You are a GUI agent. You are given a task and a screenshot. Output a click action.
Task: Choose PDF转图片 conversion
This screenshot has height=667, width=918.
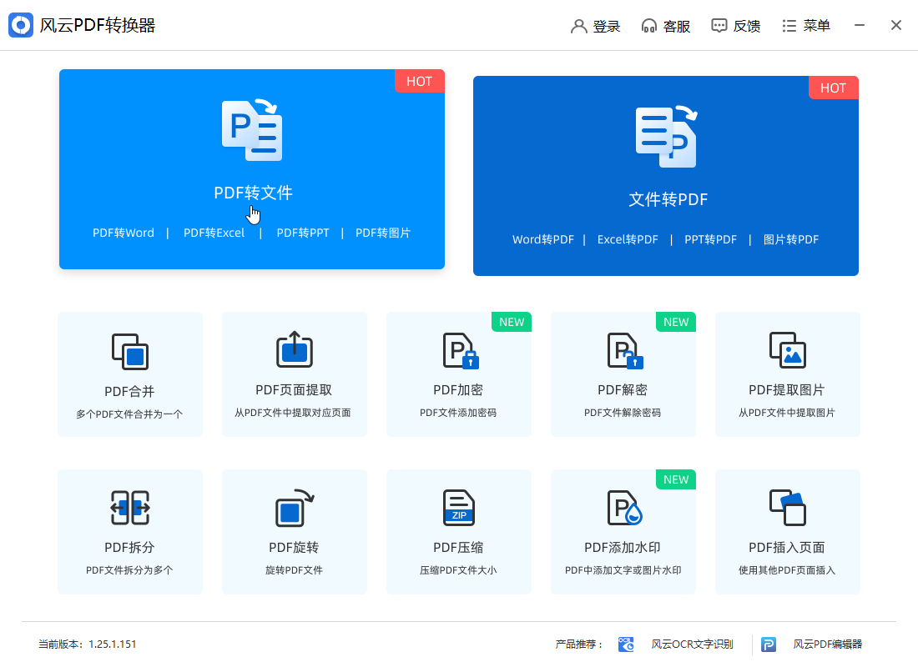point(383,233)
